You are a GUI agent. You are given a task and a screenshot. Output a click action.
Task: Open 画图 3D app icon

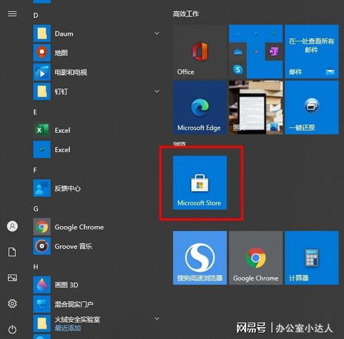pos(42,285)
